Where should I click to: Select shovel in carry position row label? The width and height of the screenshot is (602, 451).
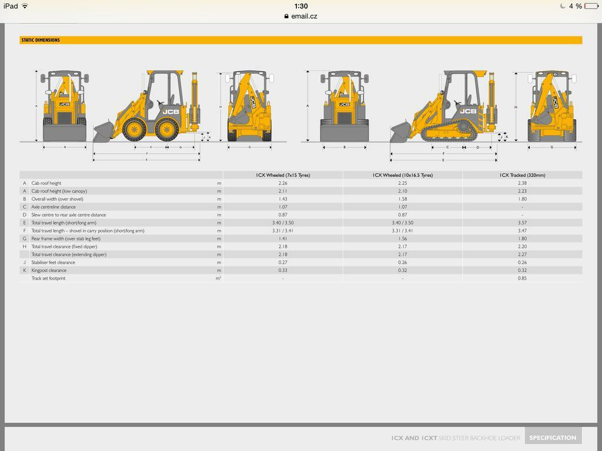click(x=88, y=231)
